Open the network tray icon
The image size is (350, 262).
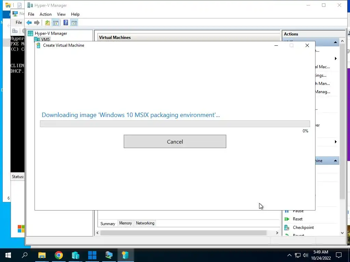(298, 255)
